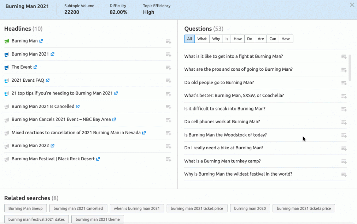Add SXSW or Coachella question to list
Screen dimensions: 357x224
pos(344,96)
